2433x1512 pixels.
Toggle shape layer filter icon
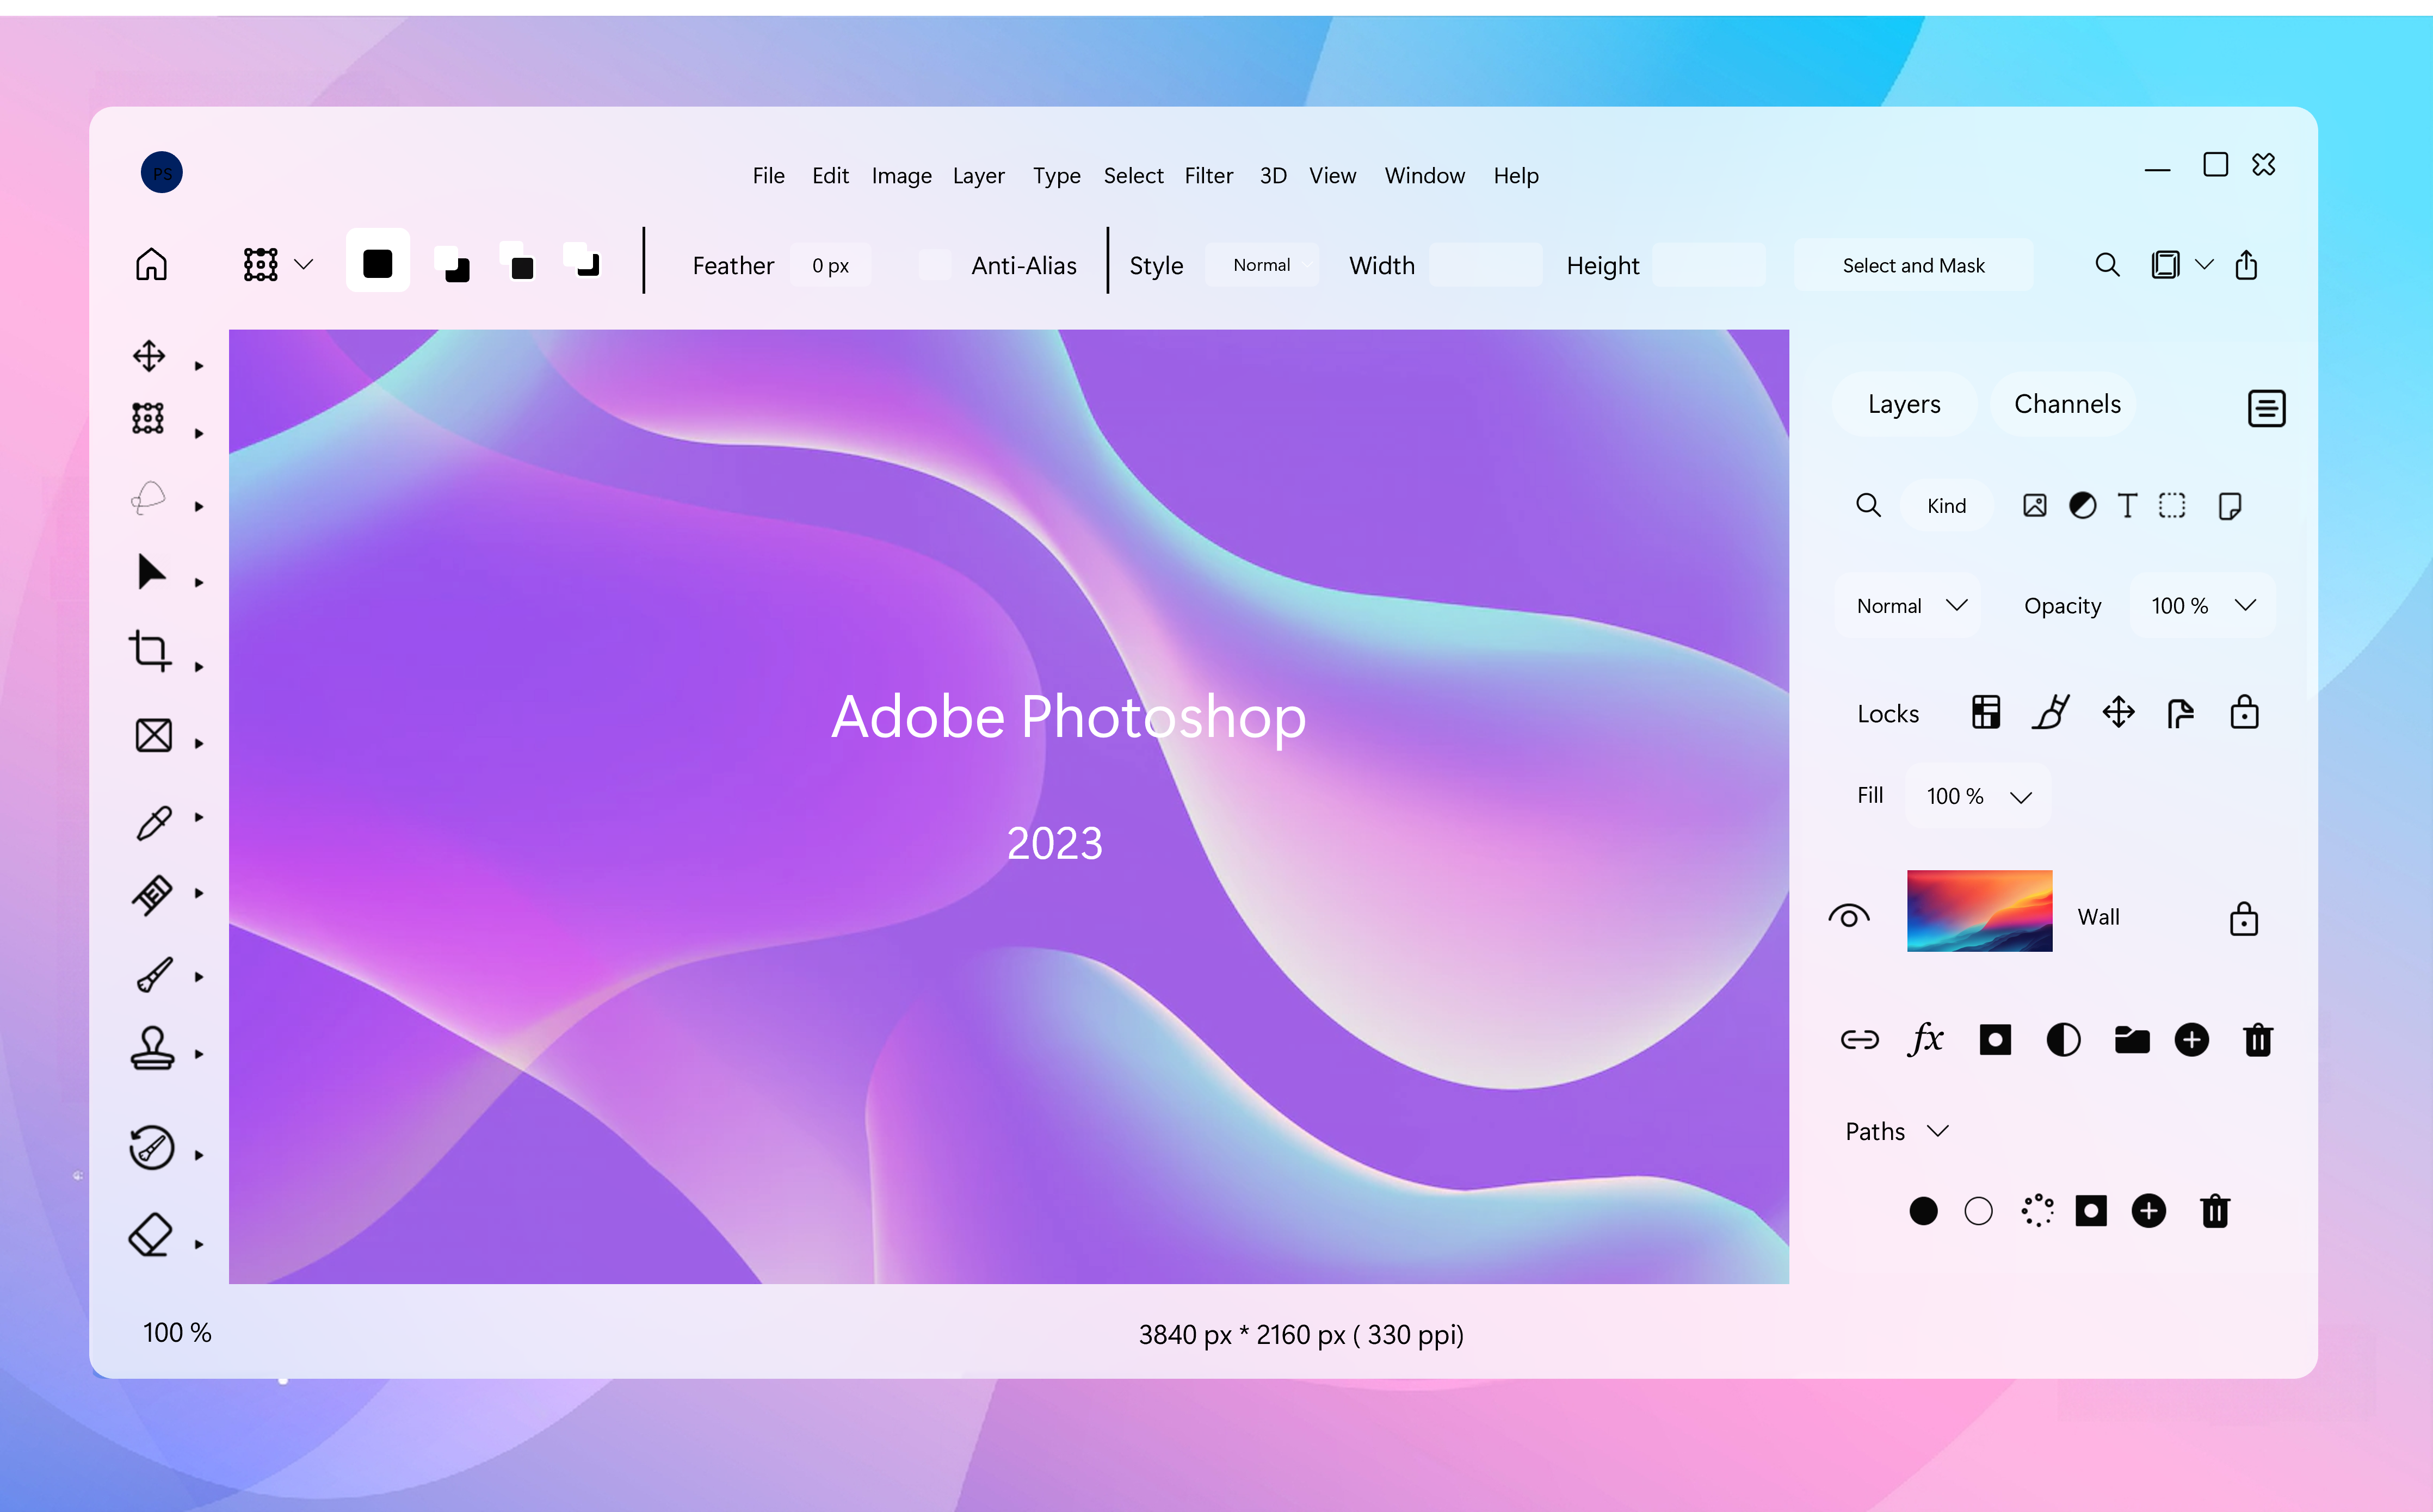click(x=2172, y=506)
